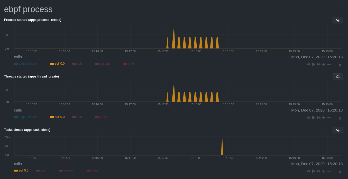Zoom out the Threads started chart

(x=329, y=117)
